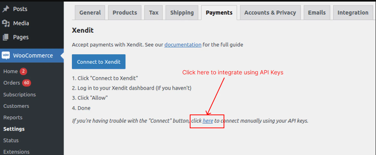Click the Connect to Xendit button

[x=99, y=62]
